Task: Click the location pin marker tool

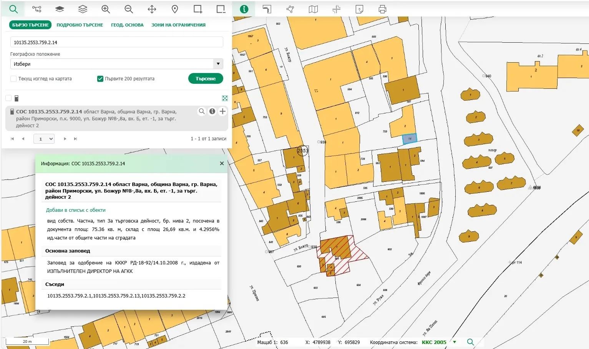Action: tap(175, 9)
